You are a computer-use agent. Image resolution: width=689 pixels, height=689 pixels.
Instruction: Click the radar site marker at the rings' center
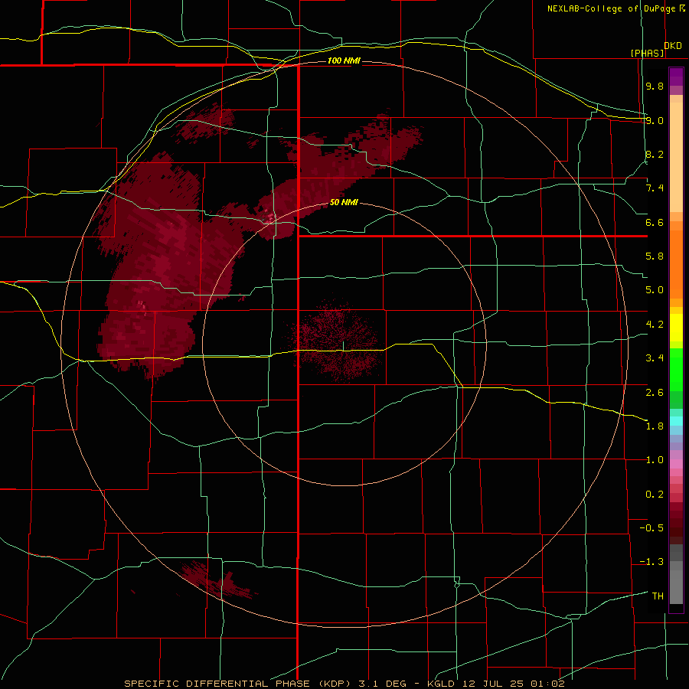[344, 345]
